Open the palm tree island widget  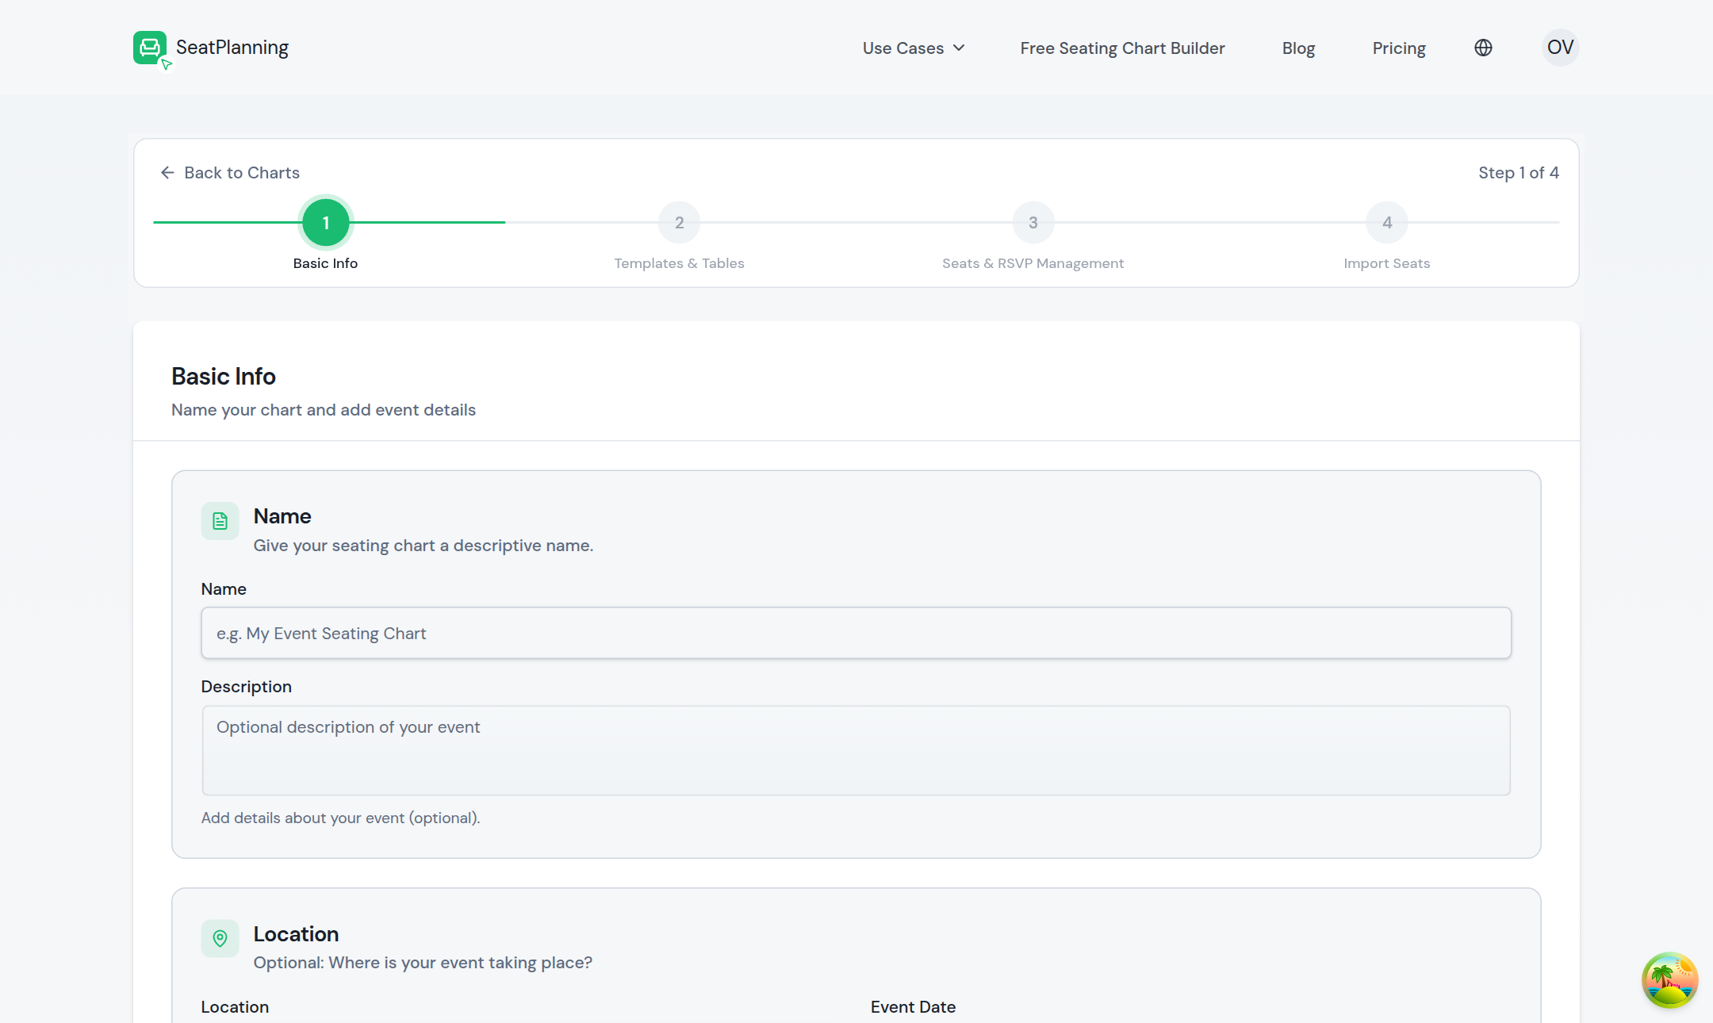coord(1669,979)
